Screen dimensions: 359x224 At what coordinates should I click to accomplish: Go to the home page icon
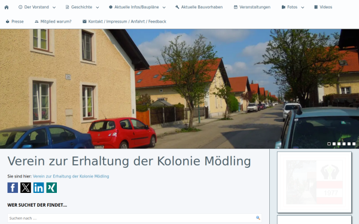click(7, 7)
